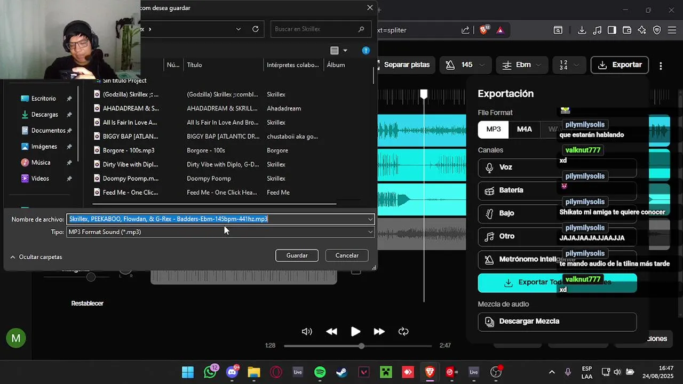Open the three-dot more options menu beside Exportar
683x384 pixels.
661,66
